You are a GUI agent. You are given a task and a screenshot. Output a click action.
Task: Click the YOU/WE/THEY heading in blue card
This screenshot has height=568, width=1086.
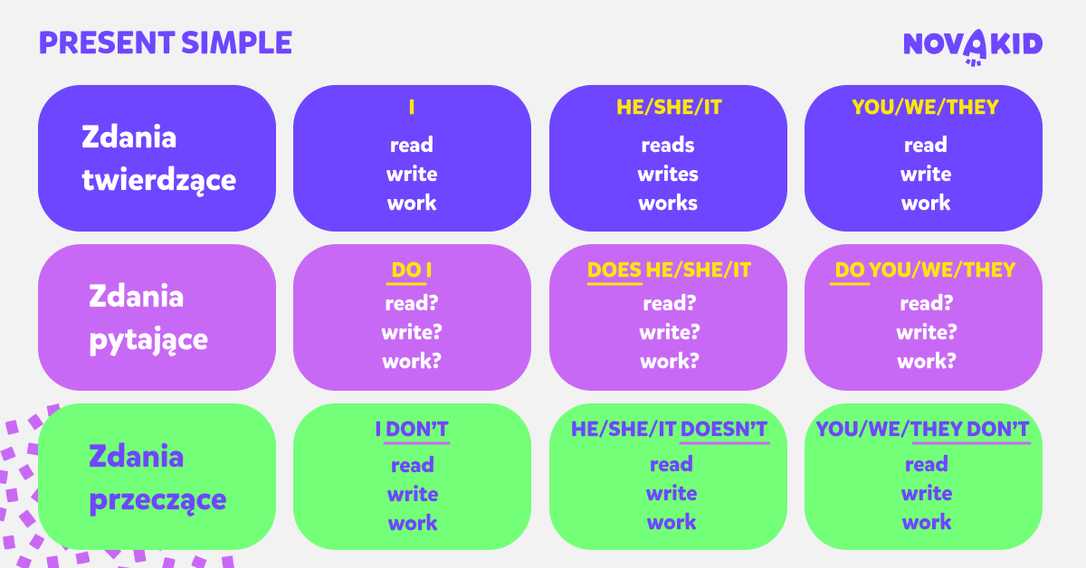[925, 107]
